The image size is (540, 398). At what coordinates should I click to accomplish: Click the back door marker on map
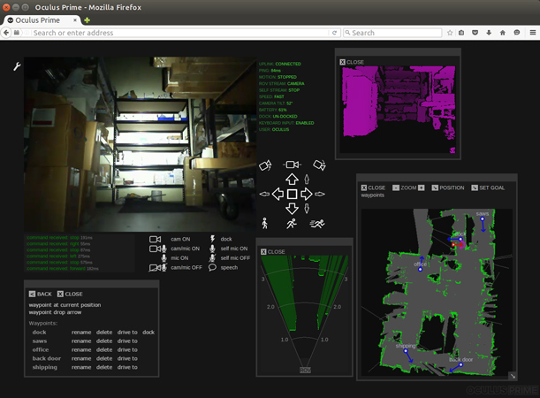point(460,364)
